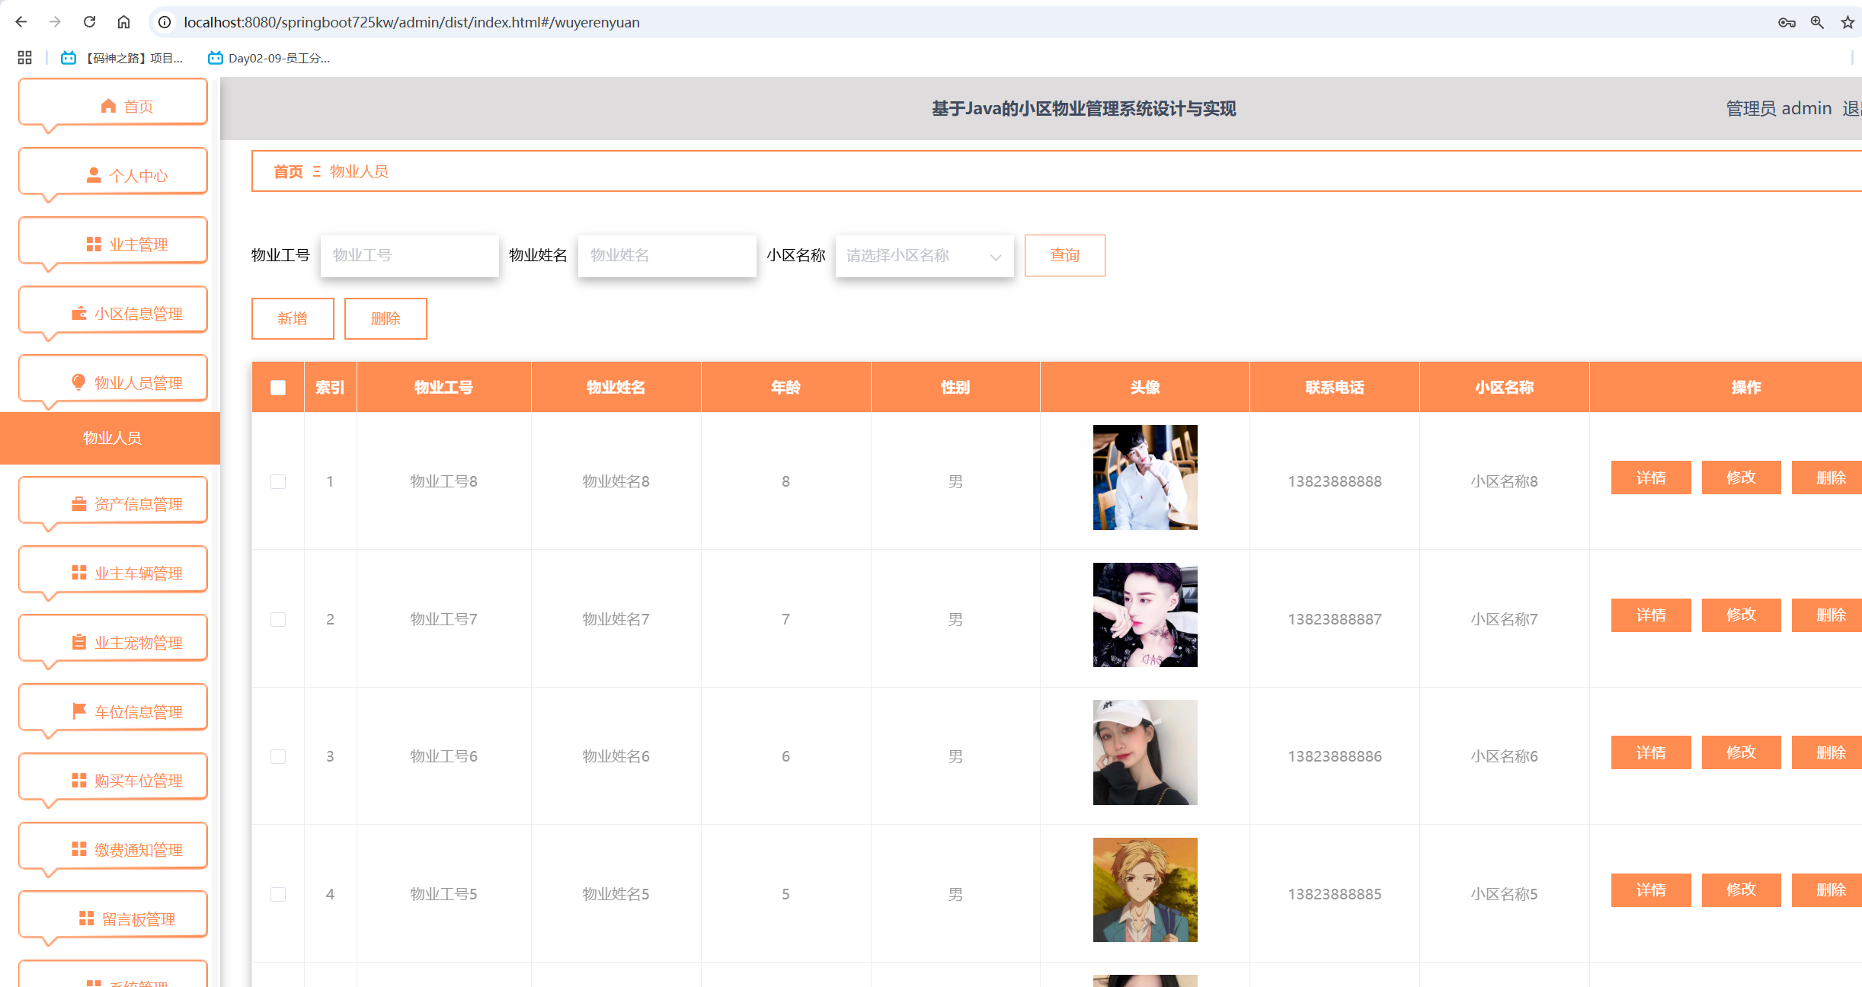Toggle the select-all checkbox in table header
Image resolution: width=1862 pixels, height=987 pixels.
[x=278, y=388]
